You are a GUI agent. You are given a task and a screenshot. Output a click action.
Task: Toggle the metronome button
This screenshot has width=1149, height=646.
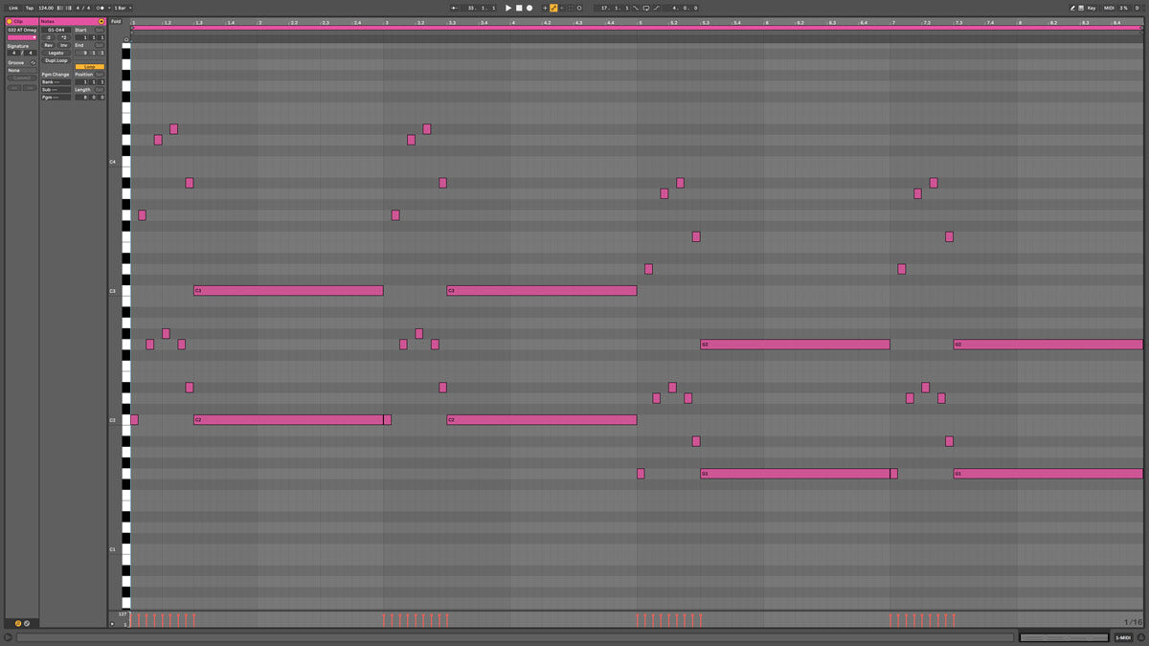pyautogui.click(x=100, y=8)
